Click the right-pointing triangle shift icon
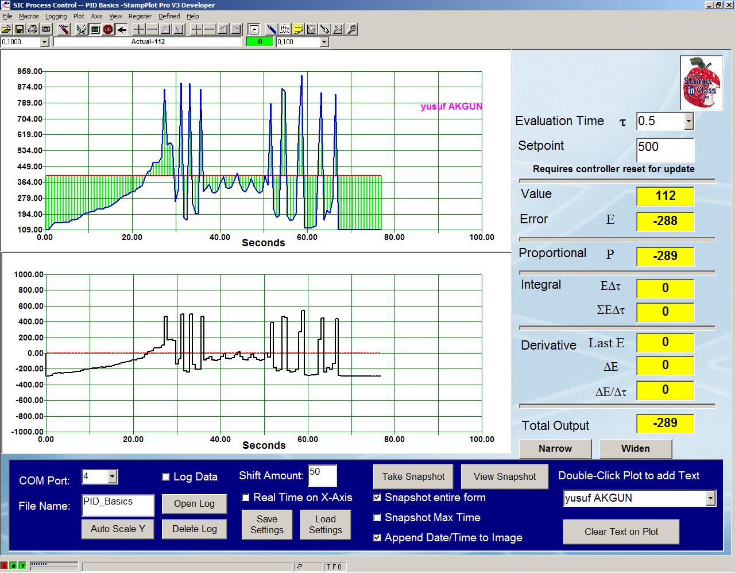The image size is (735, 574). 236,29
